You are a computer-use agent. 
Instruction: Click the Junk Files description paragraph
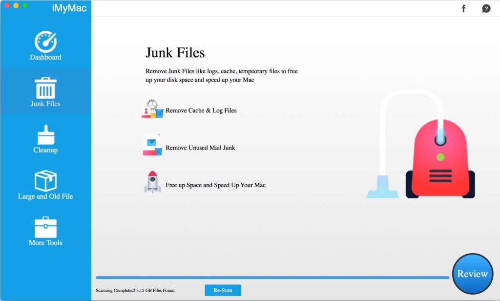222,75
